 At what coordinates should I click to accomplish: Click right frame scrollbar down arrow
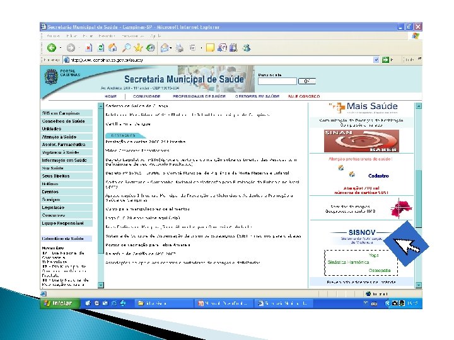(x=419, y=285)
